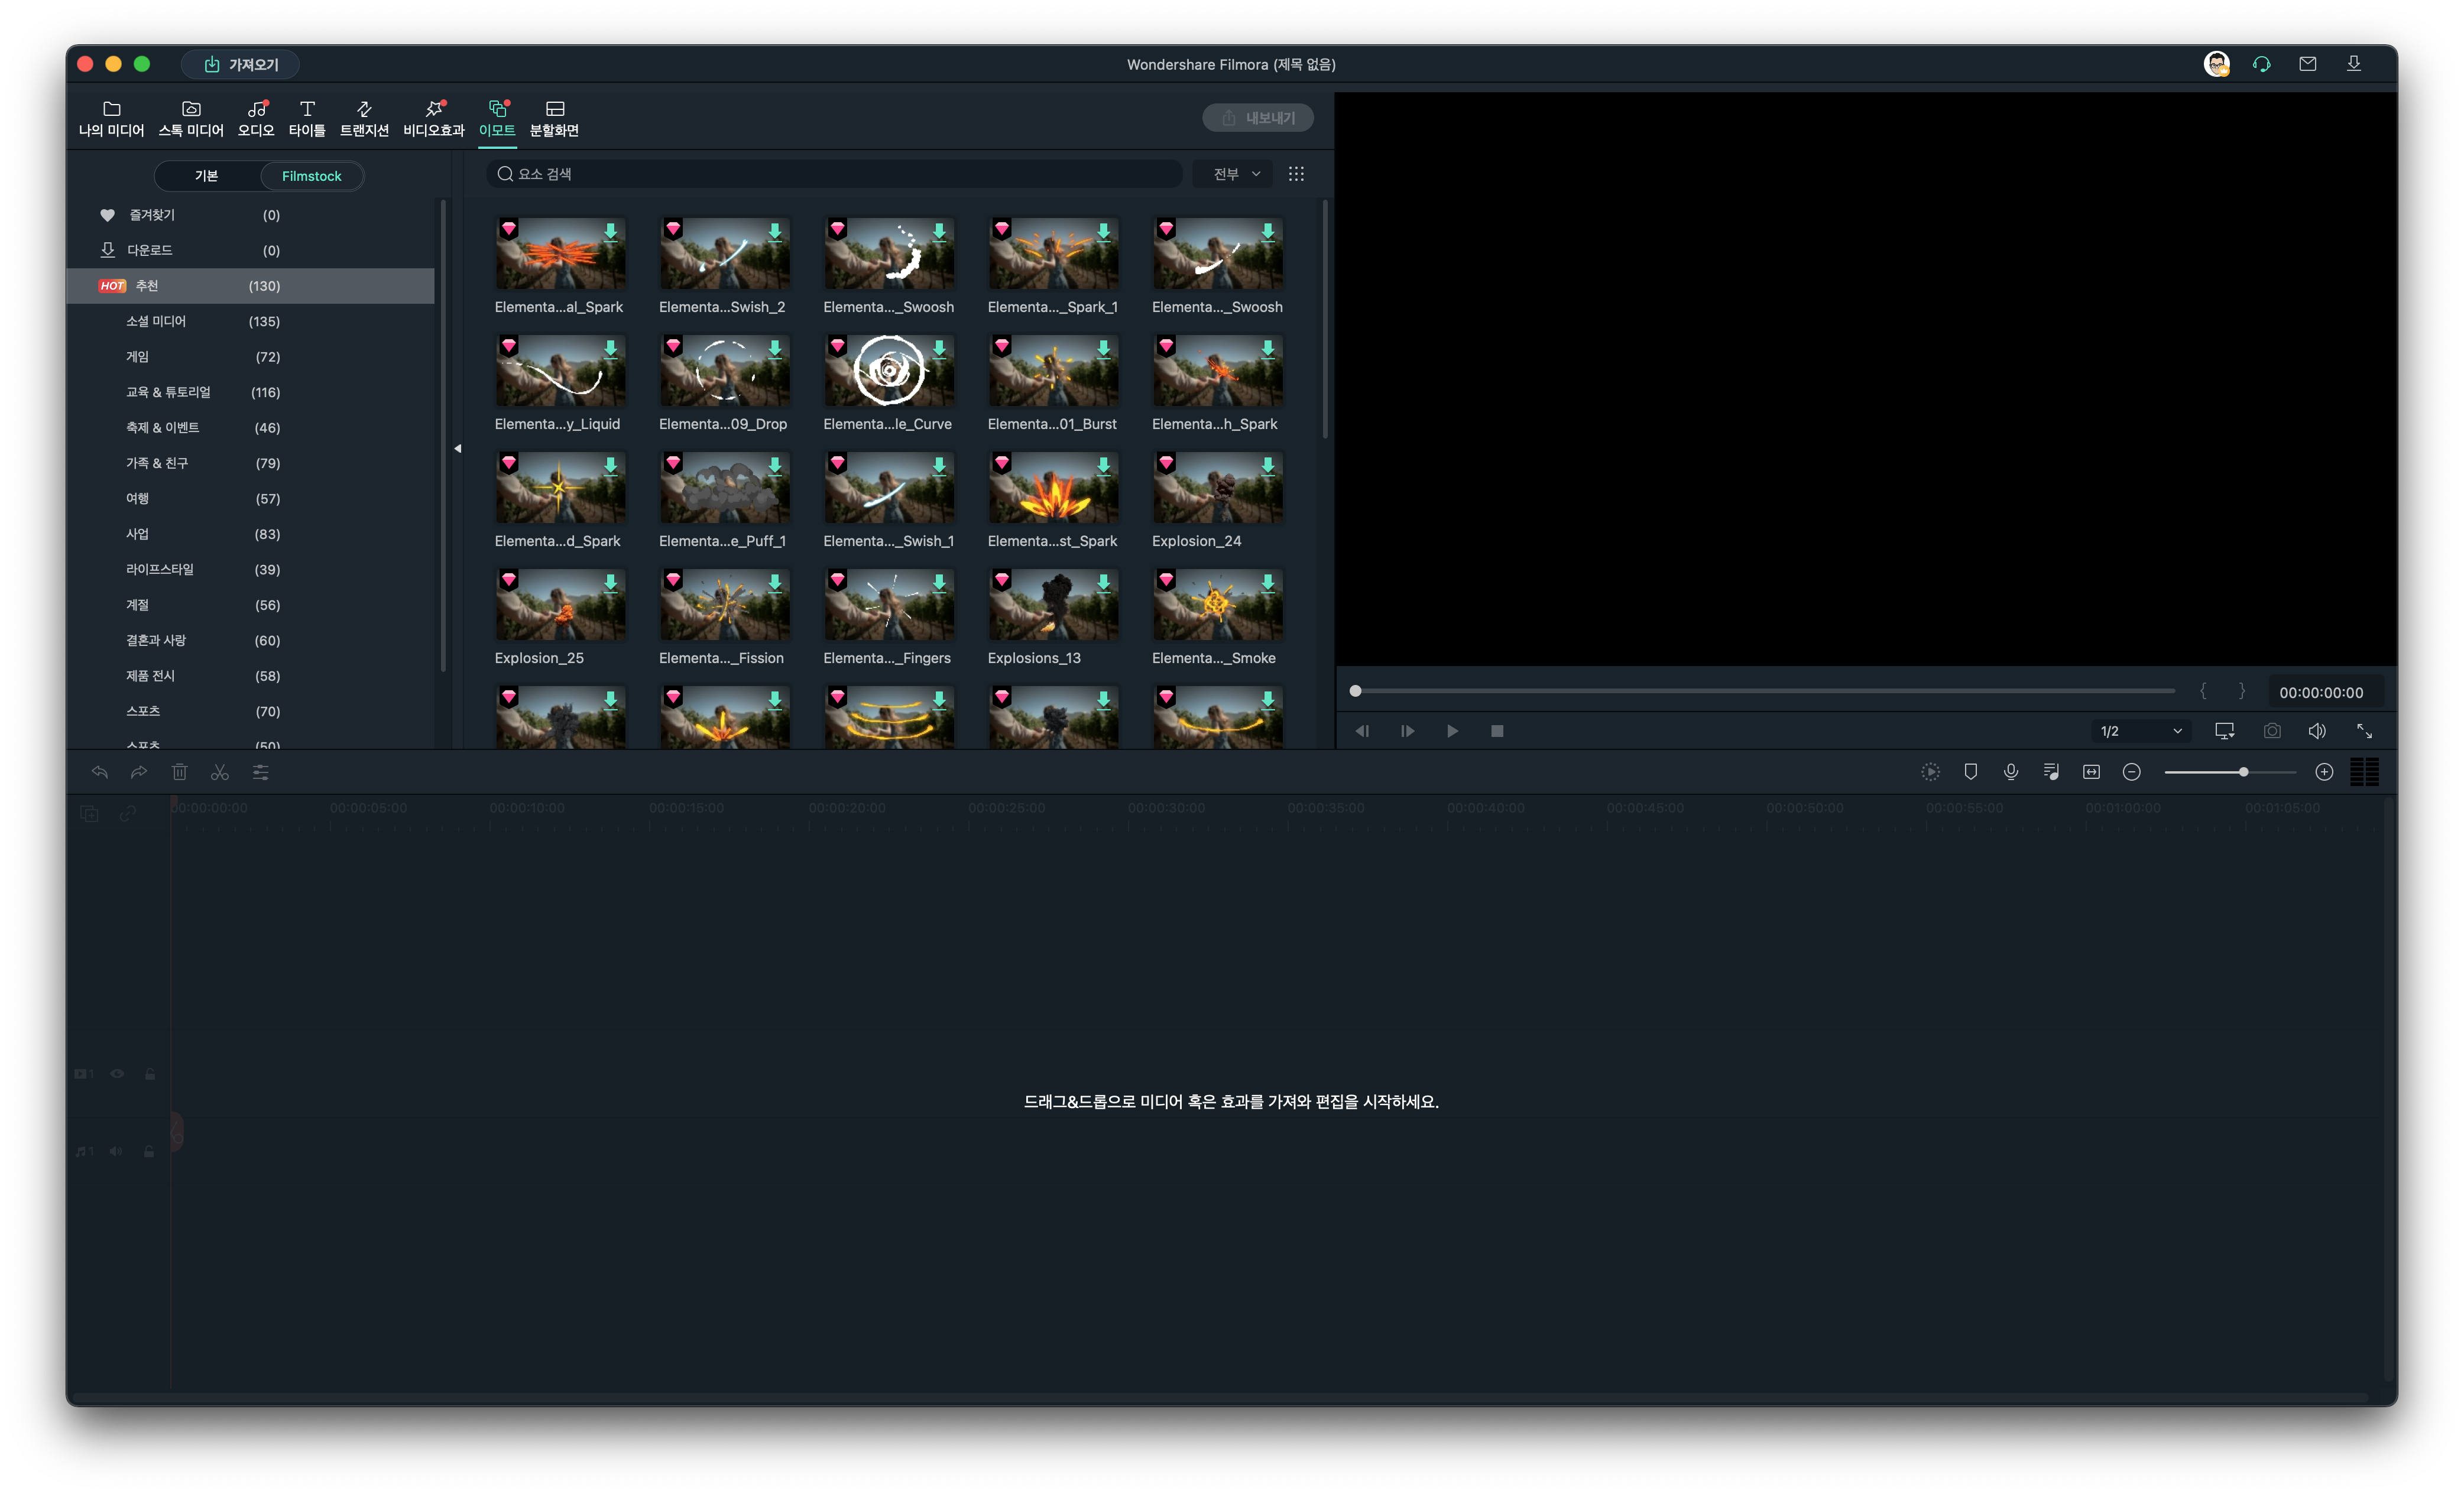Switch to the 타이틀 tab

click(x=307, y=118)
